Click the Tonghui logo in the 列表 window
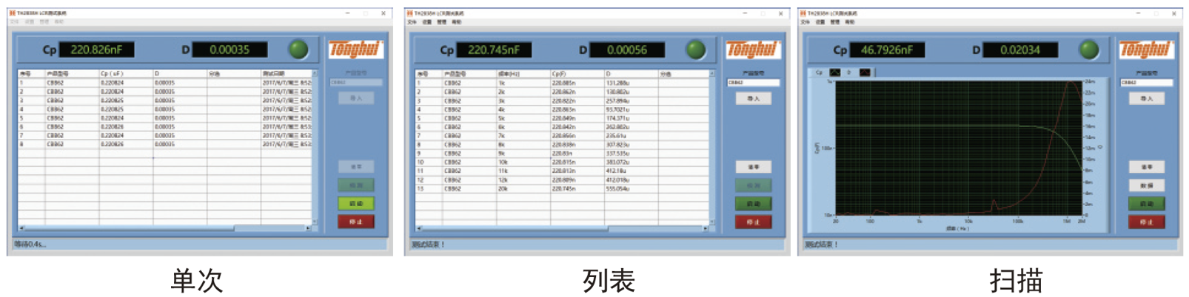The width and height of the screenshot is (1189, 297). 752,49
